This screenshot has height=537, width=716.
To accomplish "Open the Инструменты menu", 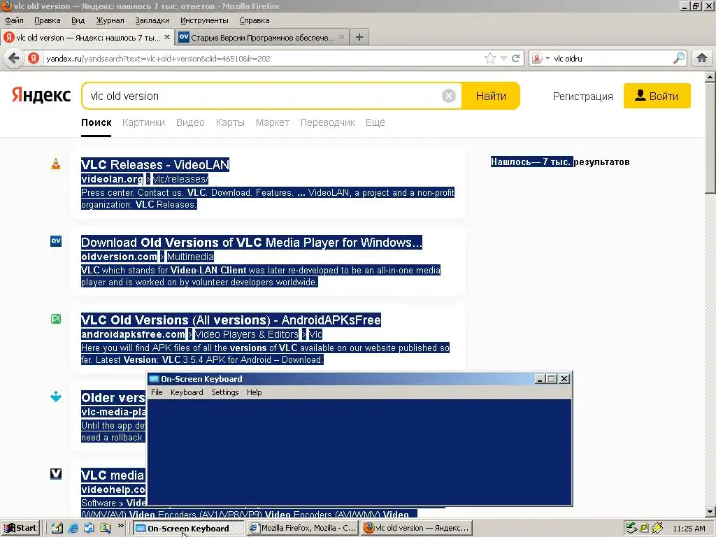I will pyautogui.click(x=204, y=20).
